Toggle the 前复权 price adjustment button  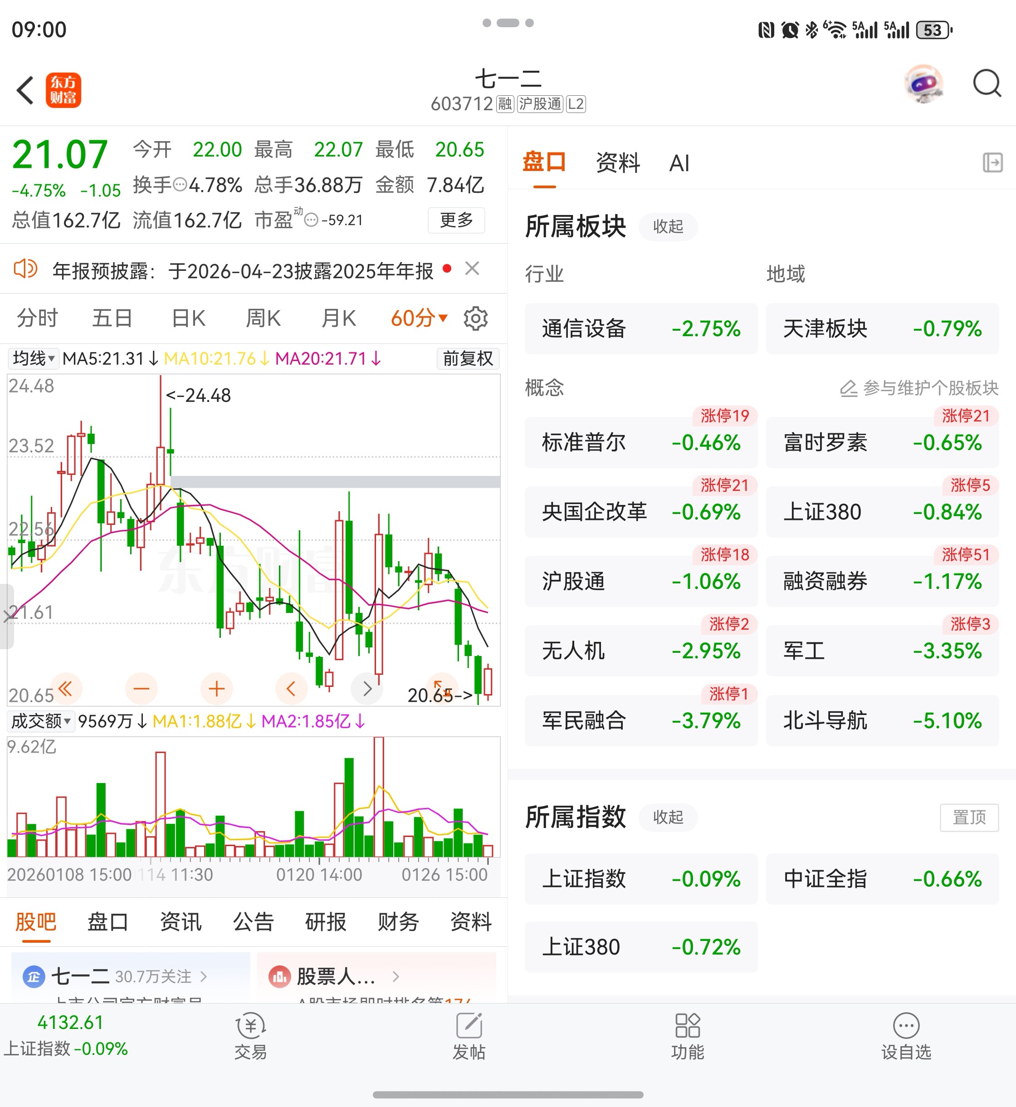pos(468,358)
